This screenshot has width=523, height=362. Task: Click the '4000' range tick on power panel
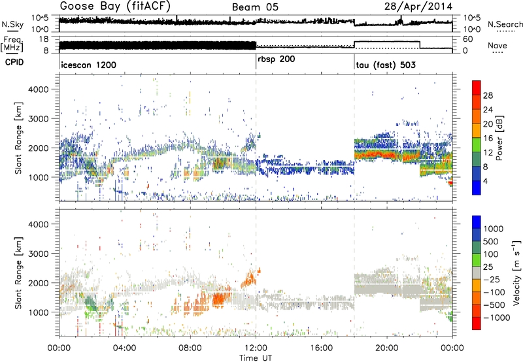(39, 90)
